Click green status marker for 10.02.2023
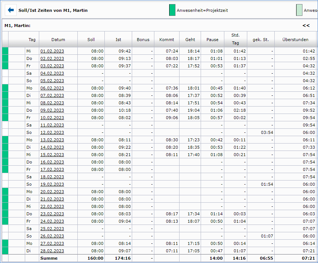 (x=5, y=118)
